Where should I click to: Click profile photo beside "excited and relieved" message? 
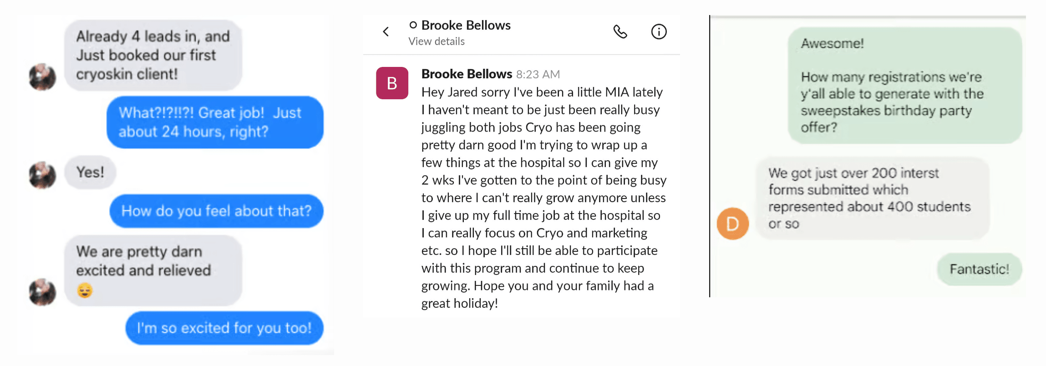(x=42, y=292)
